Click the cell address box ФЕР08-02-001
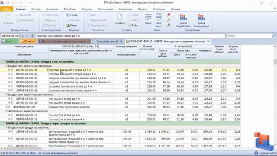 tap(10, 36)
